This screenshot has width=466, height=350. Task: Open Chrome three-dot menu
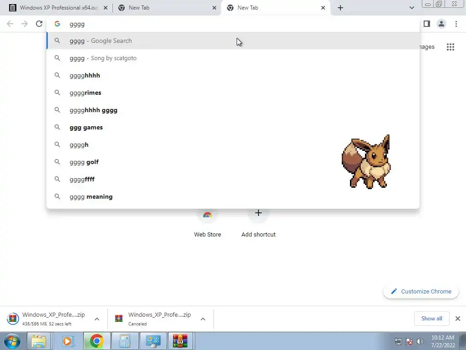[456, 24]
